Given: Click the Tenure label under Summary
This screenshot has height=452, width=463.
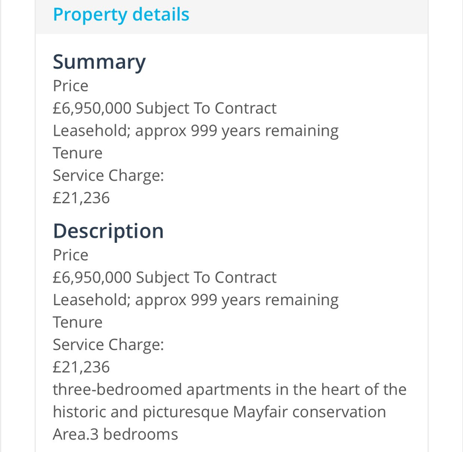Looking at the screenshot, I should (x=77, y=153).
